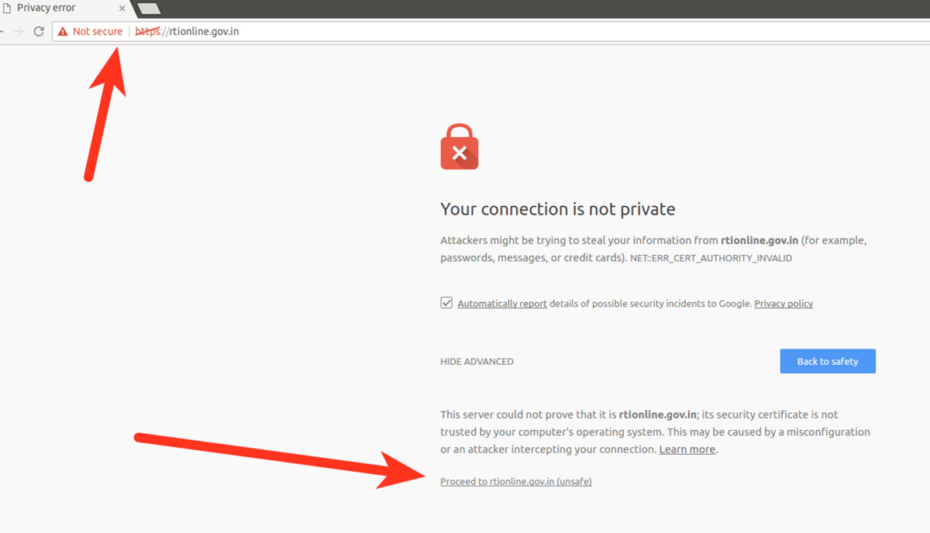Click the crossed-out https in the URL
The image size is (930, 533).
[147, 32]
